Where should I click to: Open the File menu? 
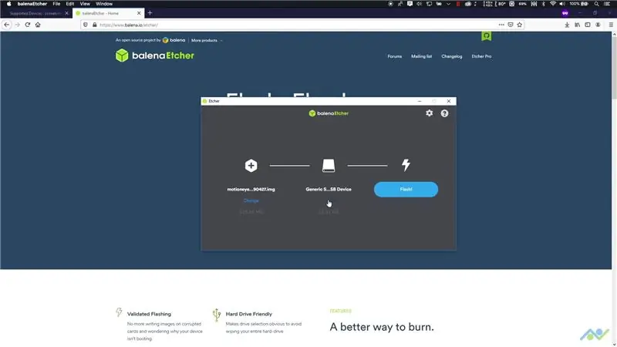pyautogui.click(x=56, y=4)
